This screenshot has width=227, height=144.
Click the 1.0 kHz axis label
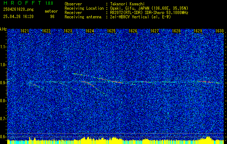[3, 65]
